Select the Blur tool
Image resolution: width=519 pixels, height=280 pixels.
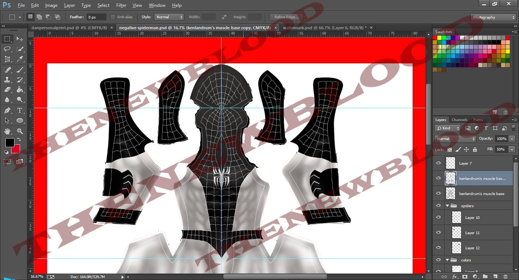coord(7,100)
